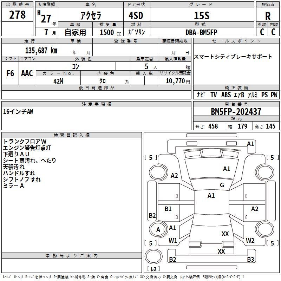This screenshot has height=281, width=281.
Task: Click the recycle deposit 10,770円
Action: pyautogui.click(x=178, y=81)
